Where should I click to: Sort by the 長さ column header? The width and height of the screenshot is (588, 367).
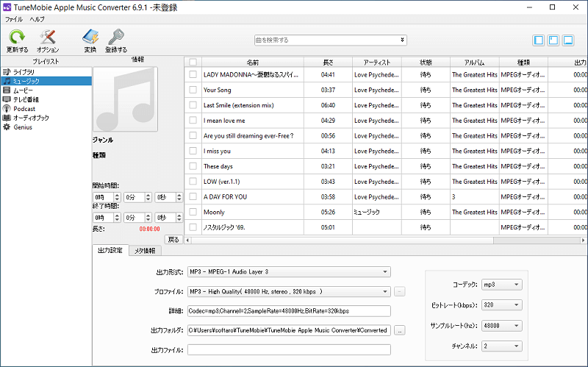pyautogui.click(x=328, y=63)
